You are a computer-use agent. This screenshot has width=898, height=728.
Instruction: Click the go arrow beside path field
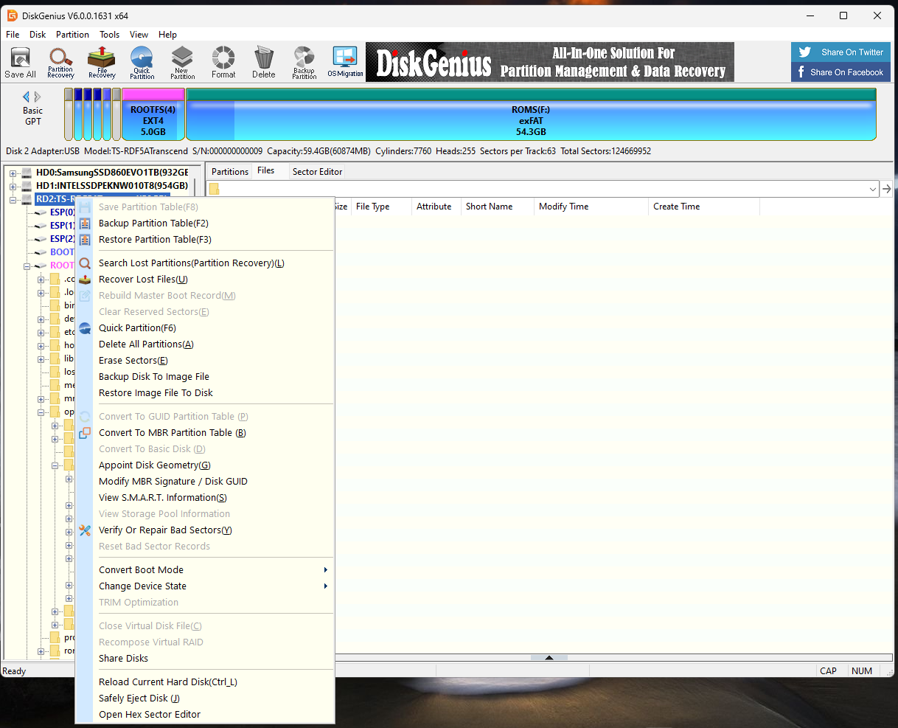[887, 189]
